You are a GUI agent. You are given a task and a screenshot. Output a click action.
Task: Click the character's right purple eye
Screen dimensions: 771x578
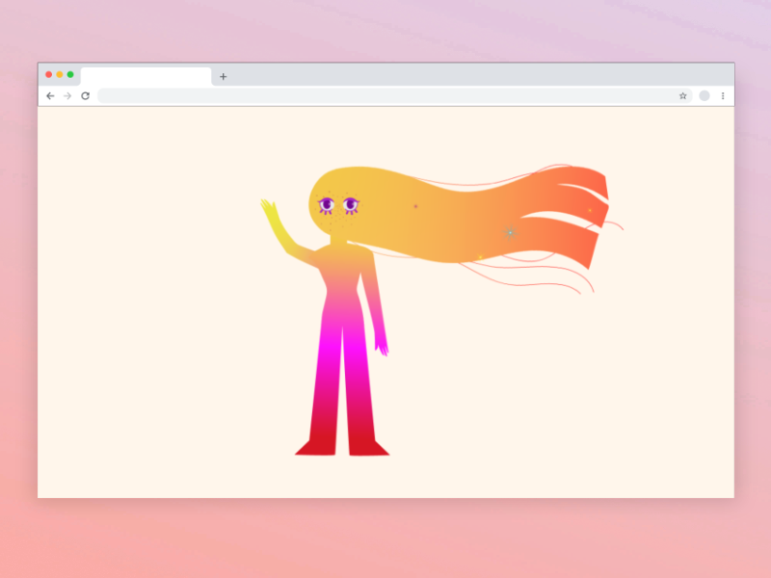click(350, 204)
